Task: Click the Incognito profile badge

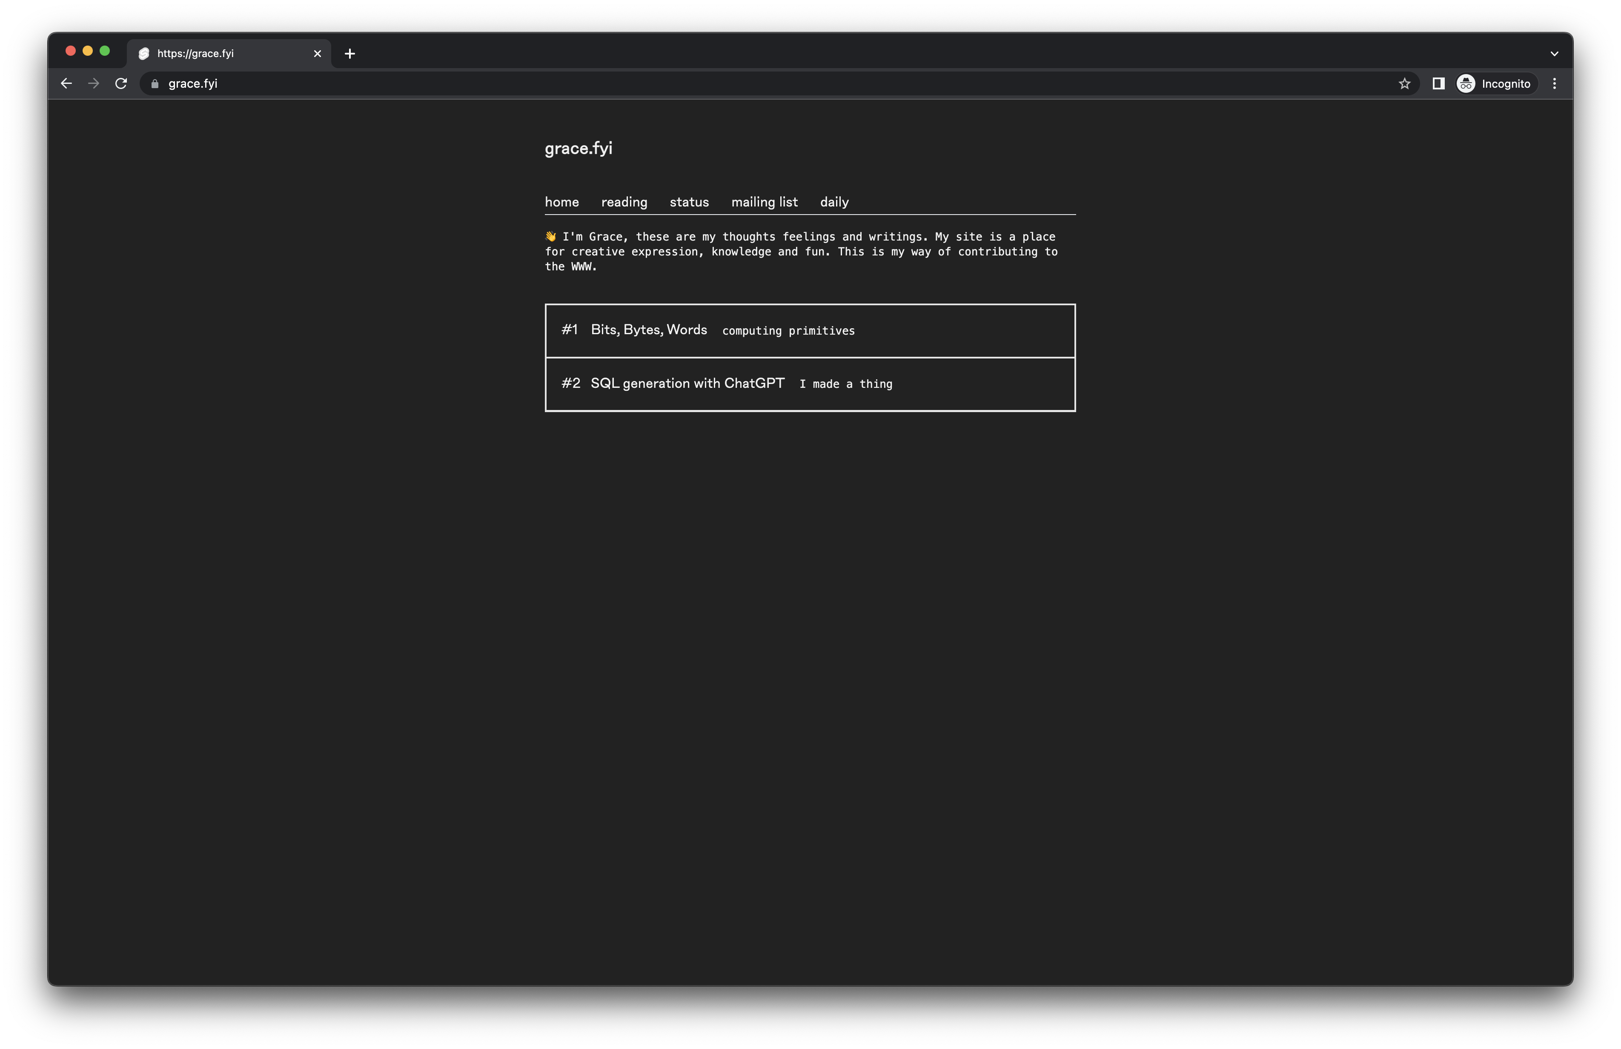Action: point(1494,84)
